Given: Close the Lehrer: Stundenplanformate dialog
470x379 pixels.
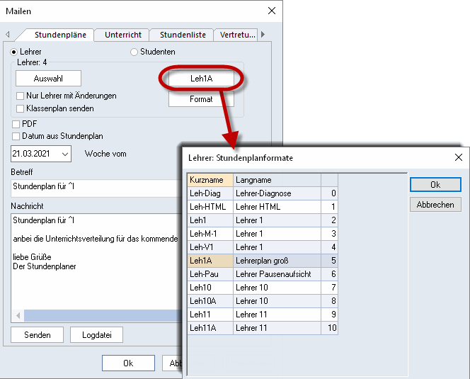Looking at the screenshot, I should point(458,157).
